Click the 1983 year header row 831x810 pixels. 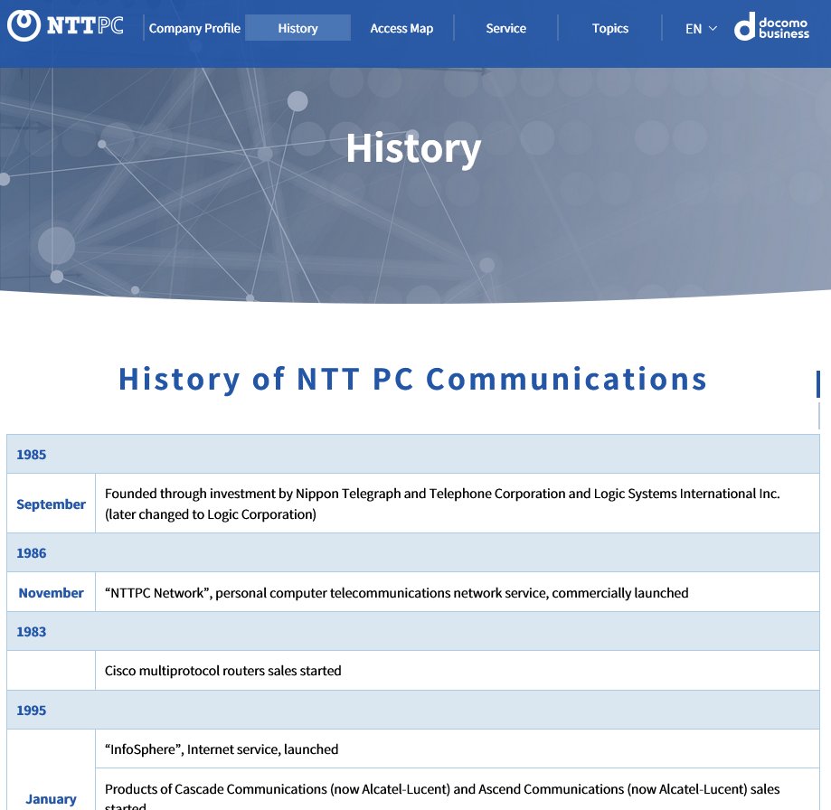[x=413, y=631]
